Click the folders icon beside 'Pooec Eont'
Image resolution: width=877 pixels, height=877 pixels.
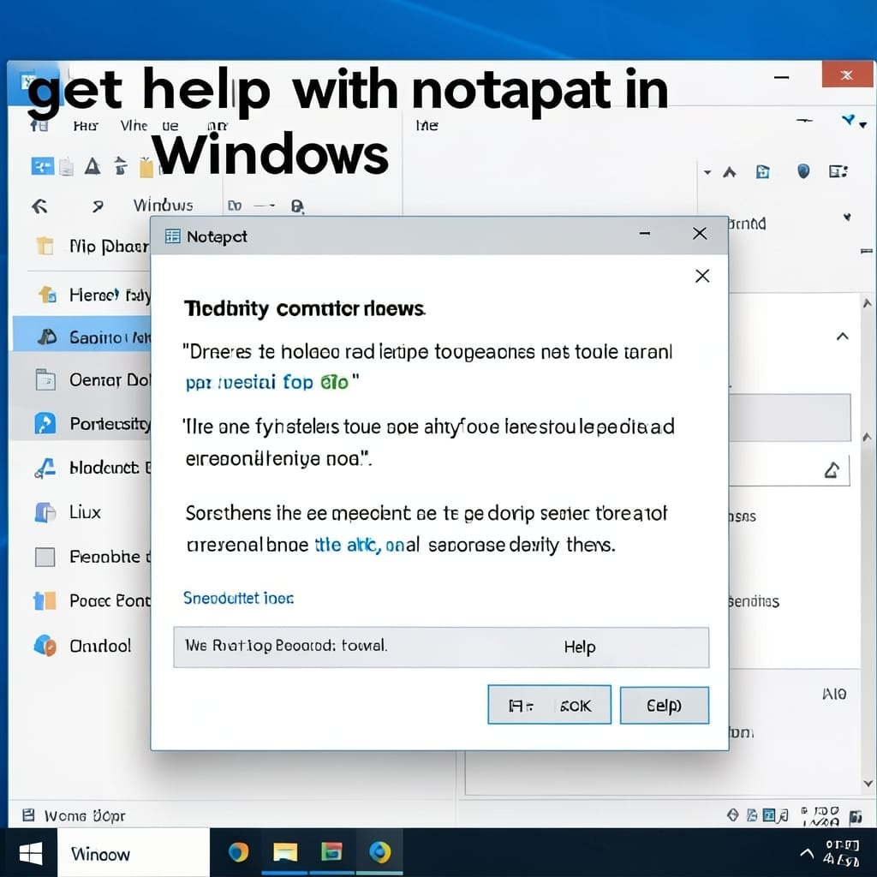[45, 600]
